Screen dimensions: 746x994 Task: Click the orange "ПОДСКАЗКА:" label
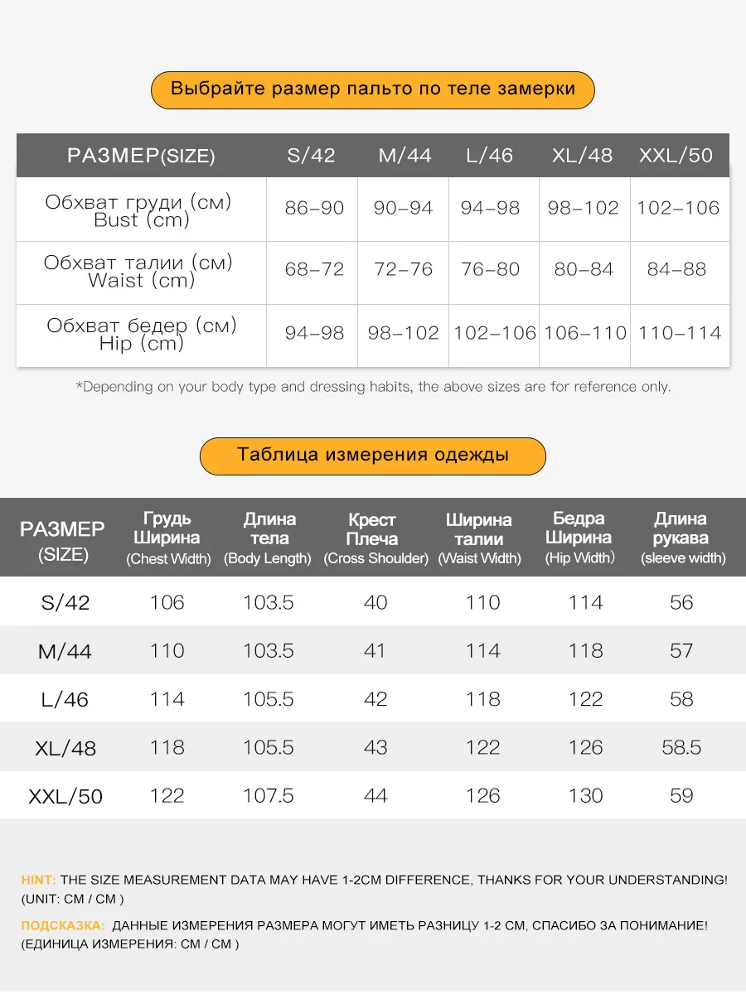coord(63,925)
